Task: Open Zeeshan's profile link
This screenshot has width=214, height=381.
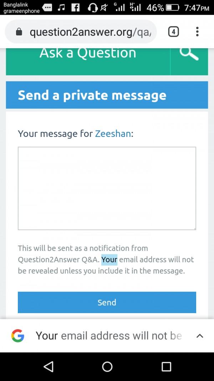Action: point(113,134)
